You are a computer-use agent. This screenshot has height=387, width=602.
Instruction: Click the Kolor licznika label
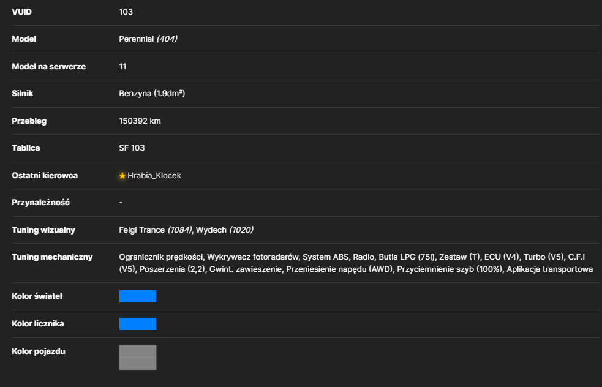click(x=38, y=324)
